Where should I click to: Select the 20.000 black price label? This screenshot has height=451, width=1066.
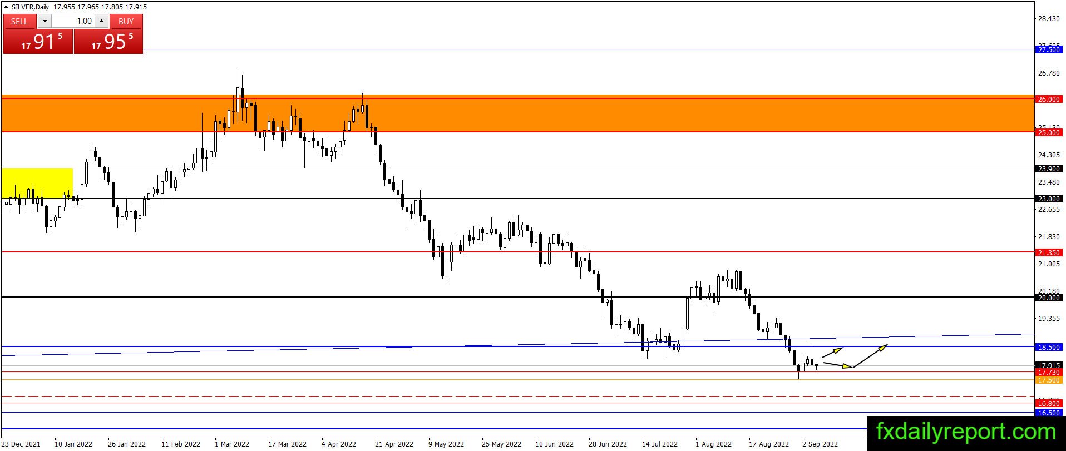[1049, 298]
